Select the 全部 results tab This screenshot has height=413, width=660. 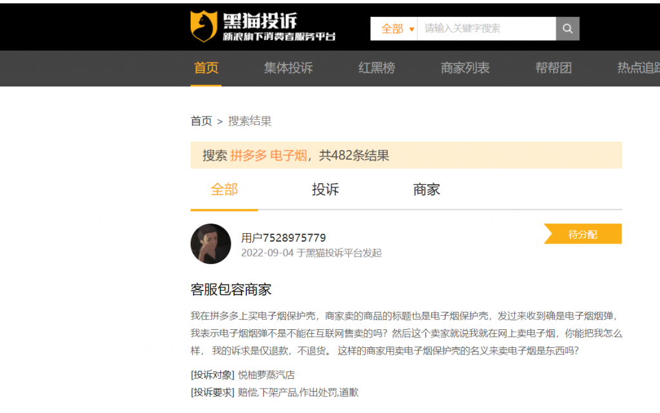click(224, 189)
